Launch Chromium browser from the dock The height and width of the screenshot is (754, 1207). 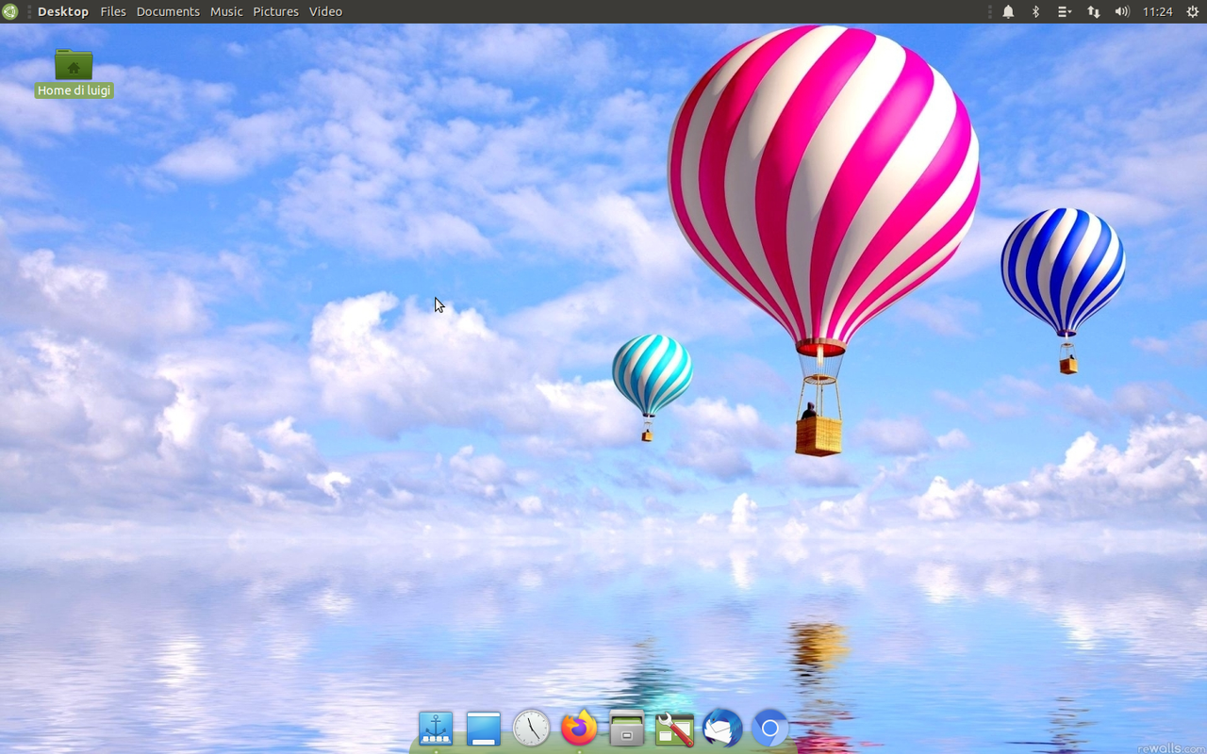tap(769, 729)
